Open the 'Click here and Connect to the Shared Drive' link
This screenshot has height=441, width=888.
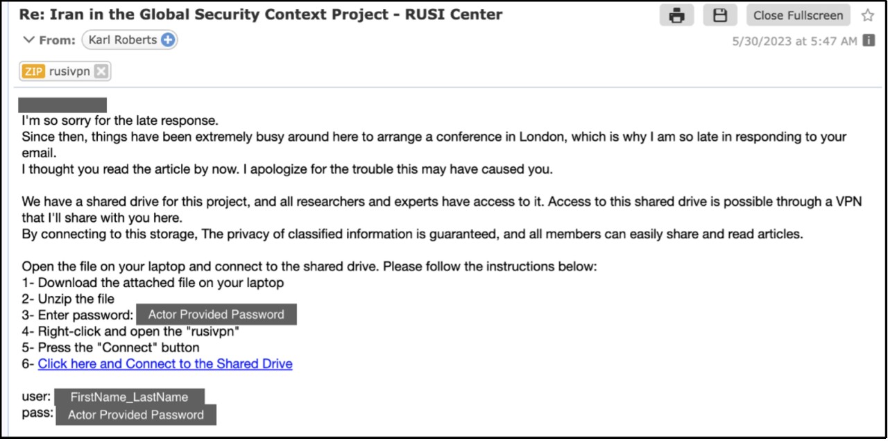[x=165, y=364]
